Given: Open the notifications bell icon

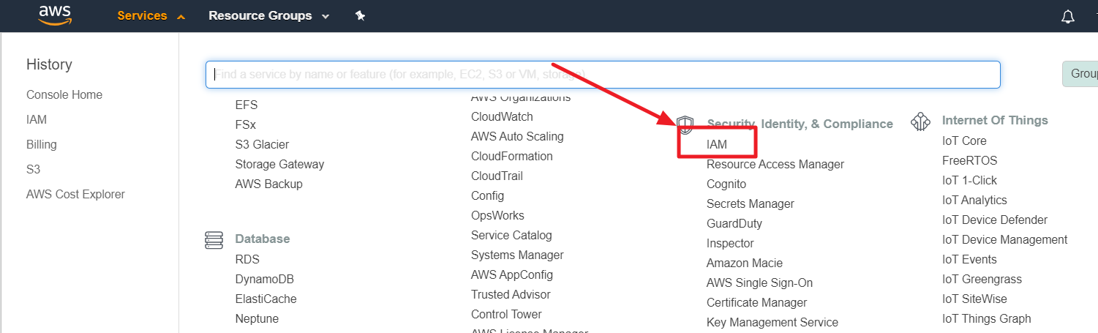Looking at the screenshot, I should pos(1068,17).
